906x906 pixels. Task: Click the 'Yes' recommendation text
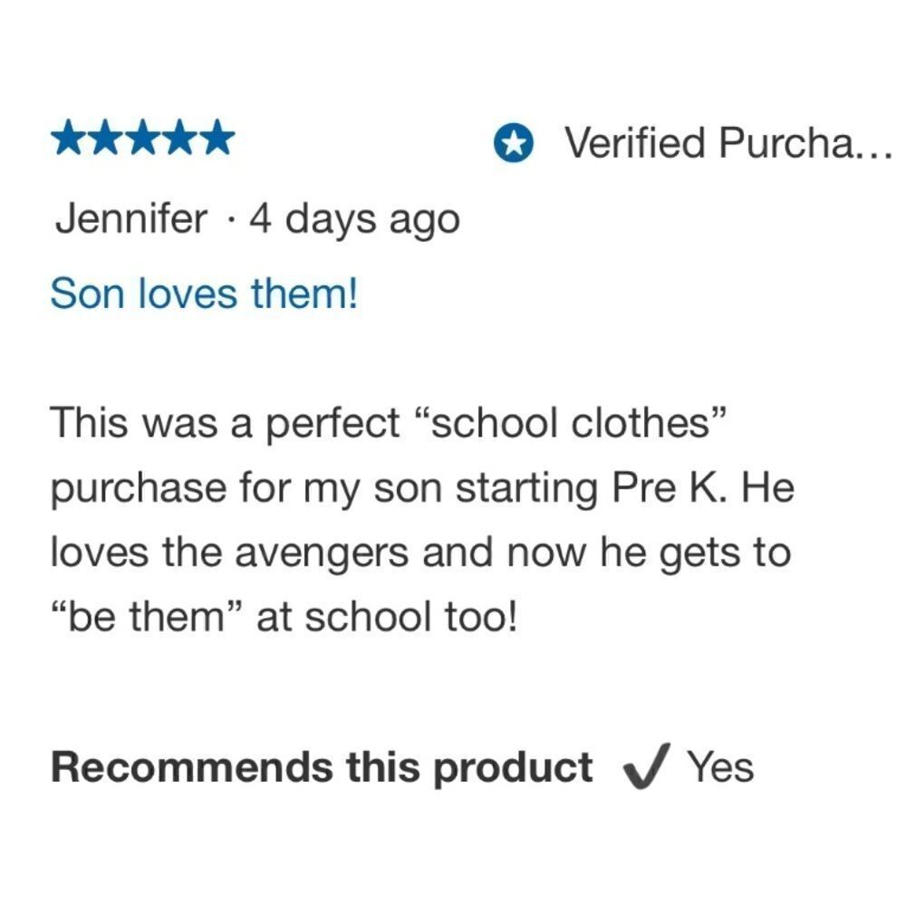pos(720,766)
